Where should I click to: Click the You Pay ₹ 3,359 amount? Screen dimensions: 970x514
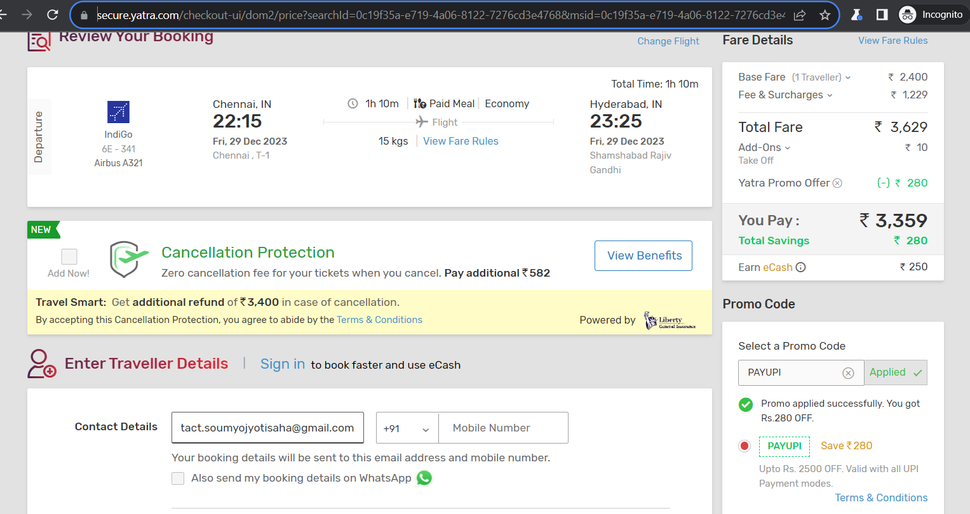893,221
